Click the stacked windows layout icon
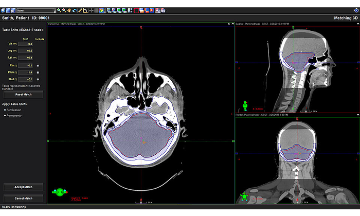The width and height of the screenshot is (360, 216). [x=141, y=11]
